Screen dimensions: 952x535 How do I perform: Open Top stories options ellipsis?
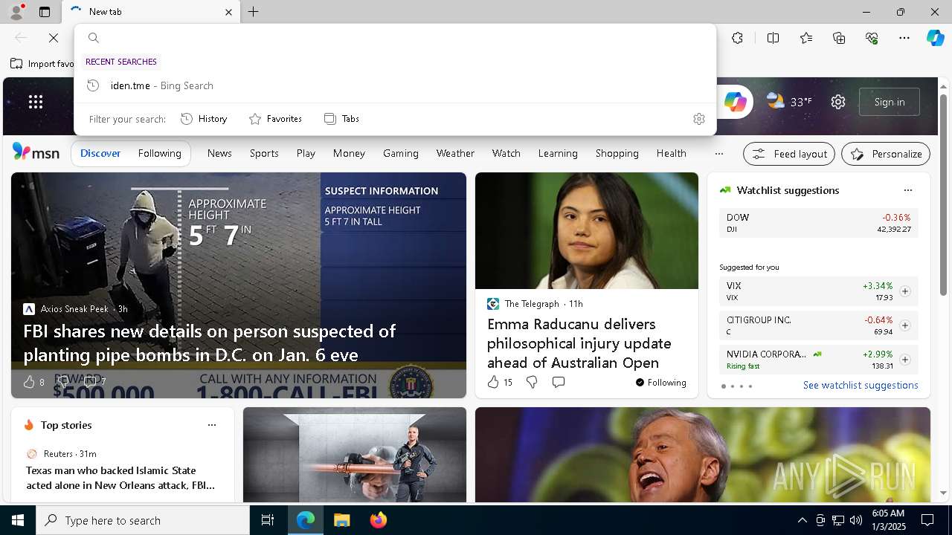(212, 425)
